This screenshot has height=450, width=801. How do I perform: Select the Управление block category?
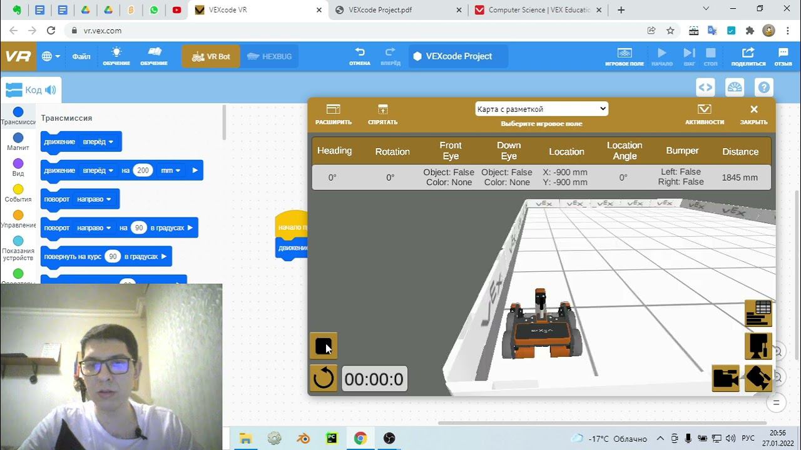point(18,219)
